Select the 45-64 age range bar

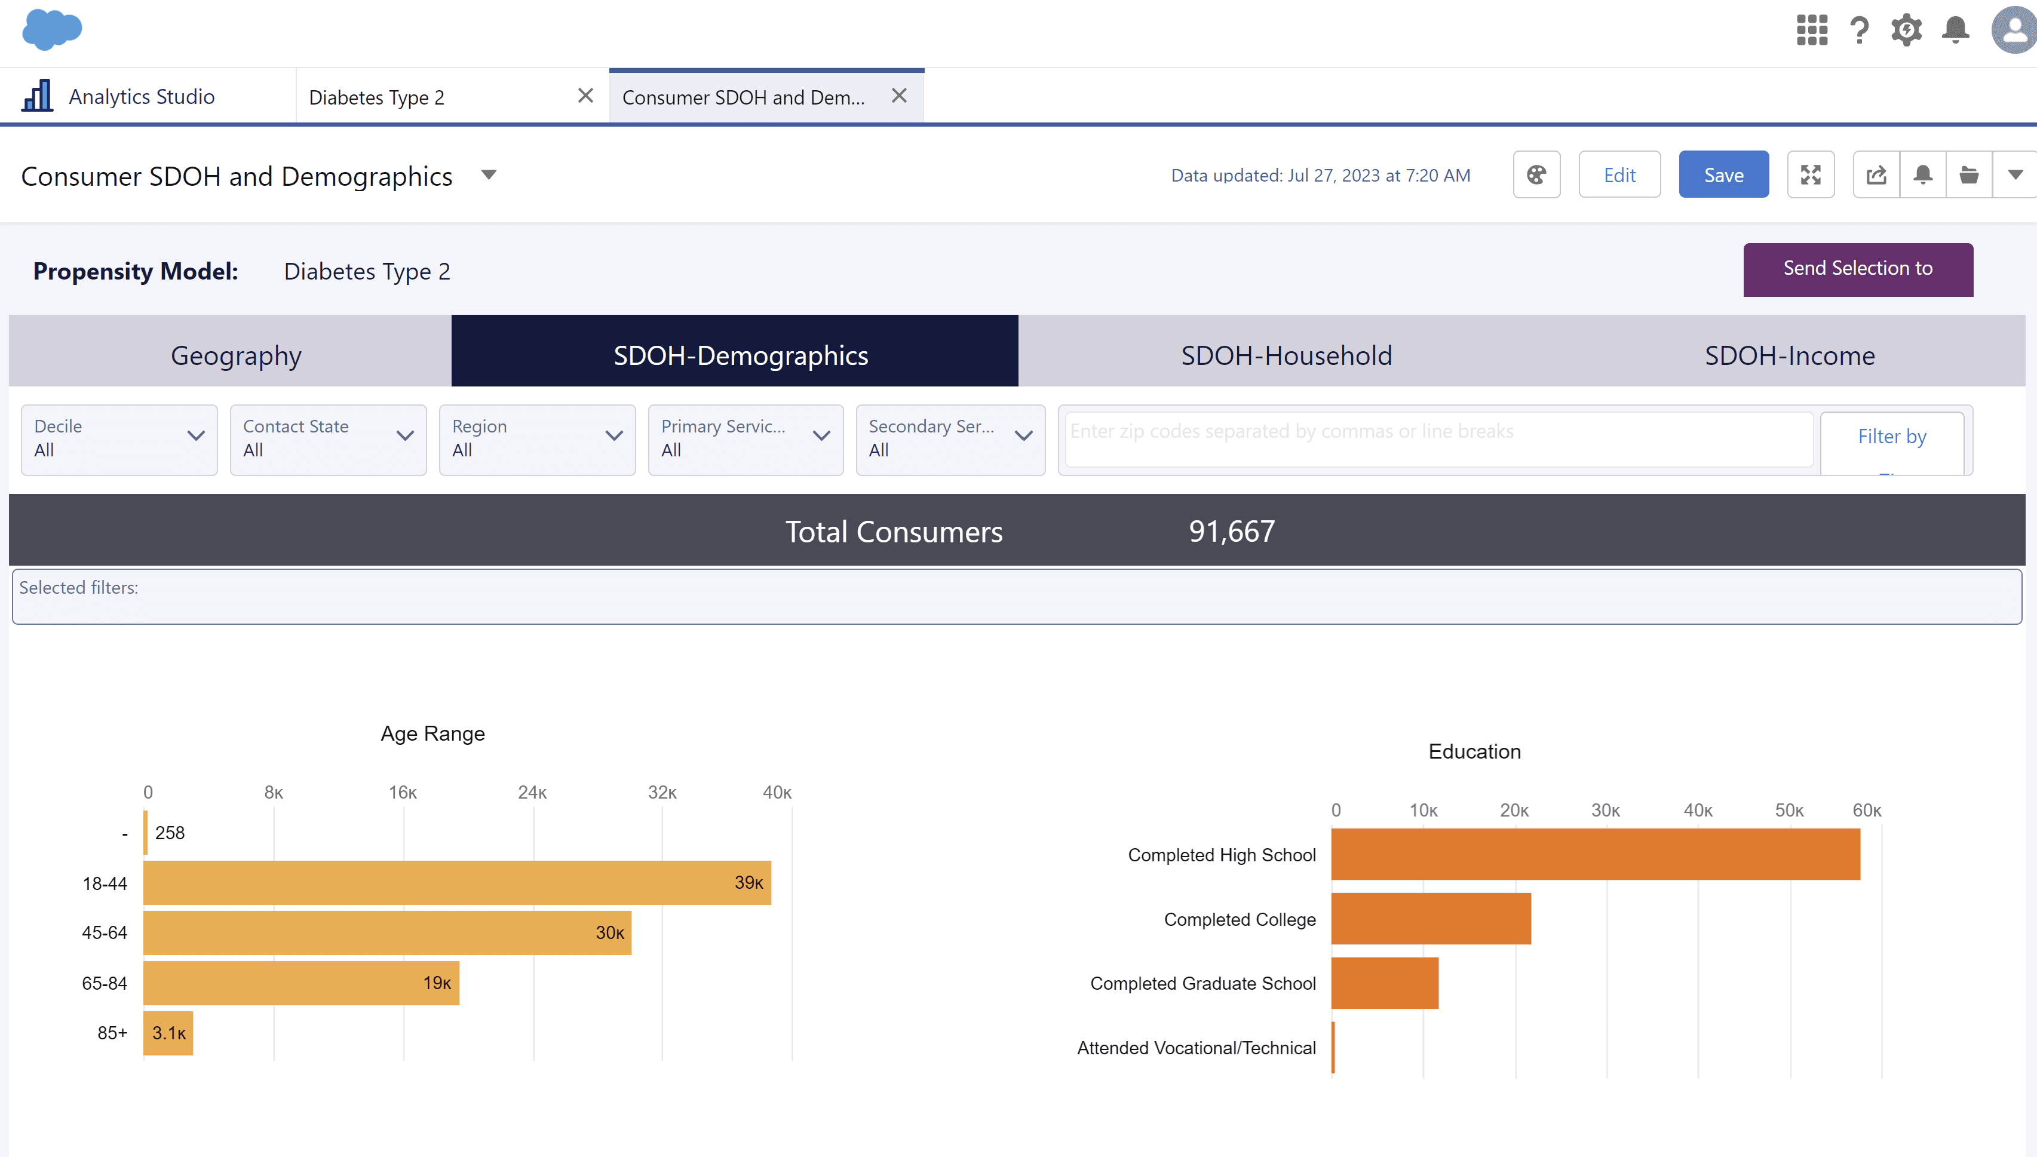point(388,933)
